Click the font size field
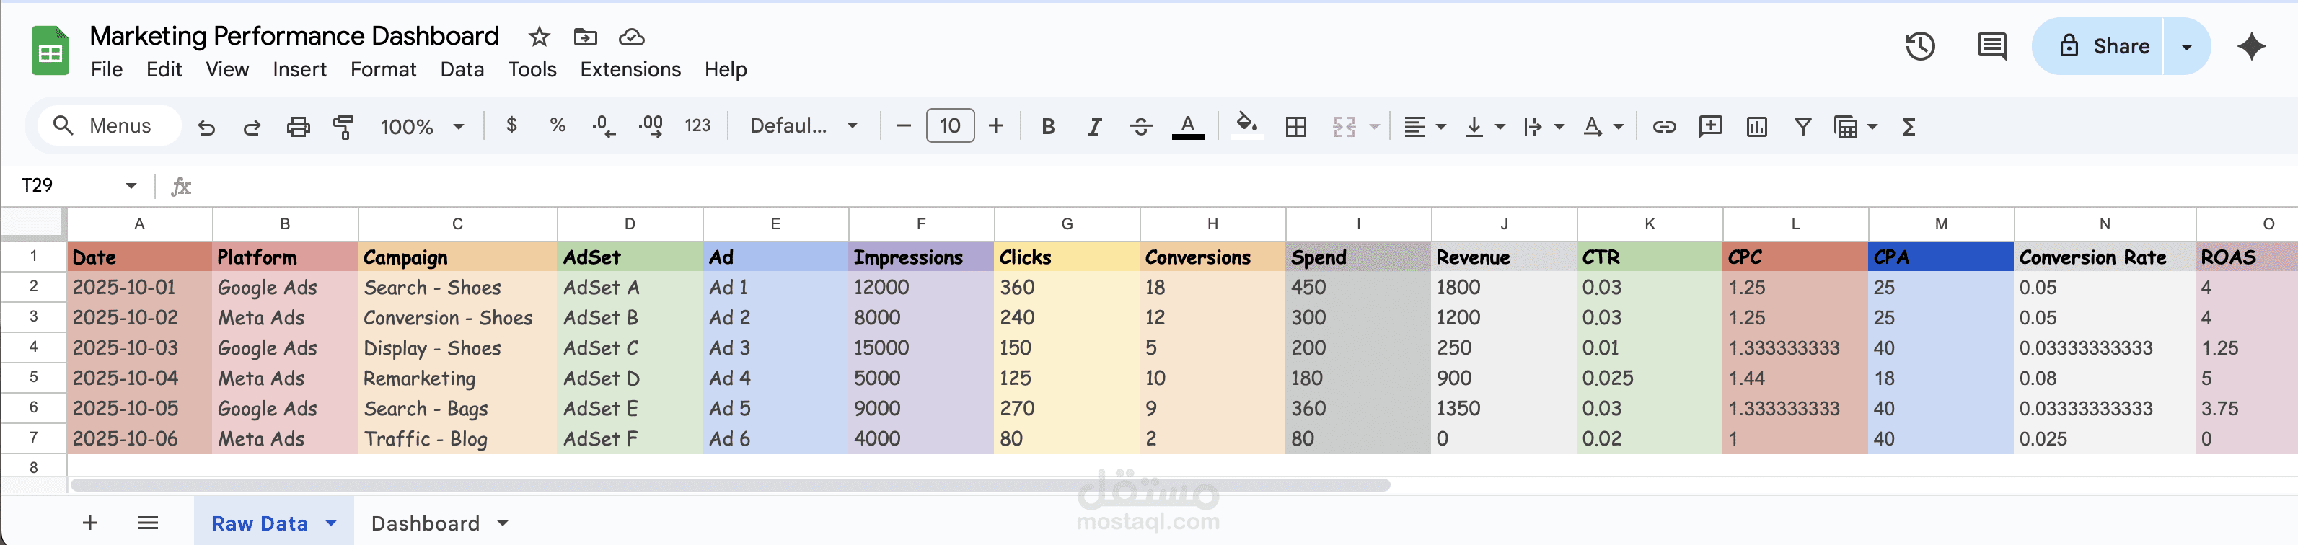 950,125
